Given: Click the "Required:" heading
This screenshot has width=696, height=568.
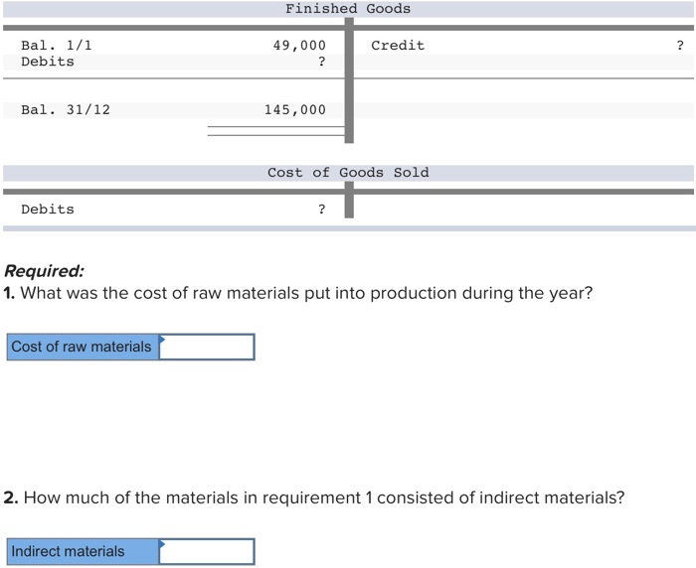Looking at the screenshot, I should click(x=44, y=271).
